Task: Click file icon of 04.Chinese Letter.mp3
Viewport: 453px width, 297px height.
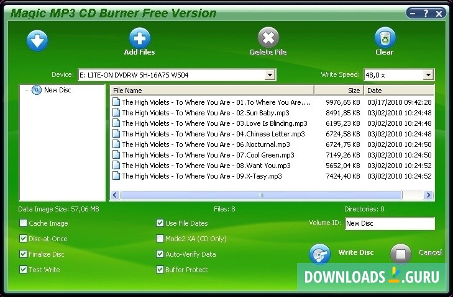Action: (x=116, y=134)
